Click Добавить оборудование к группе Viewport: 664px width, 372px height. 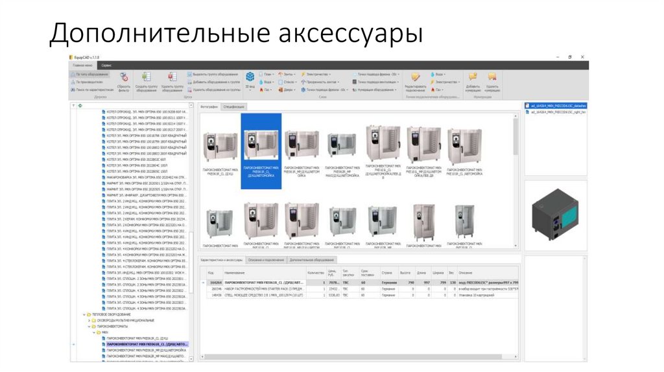coord(213,82)
